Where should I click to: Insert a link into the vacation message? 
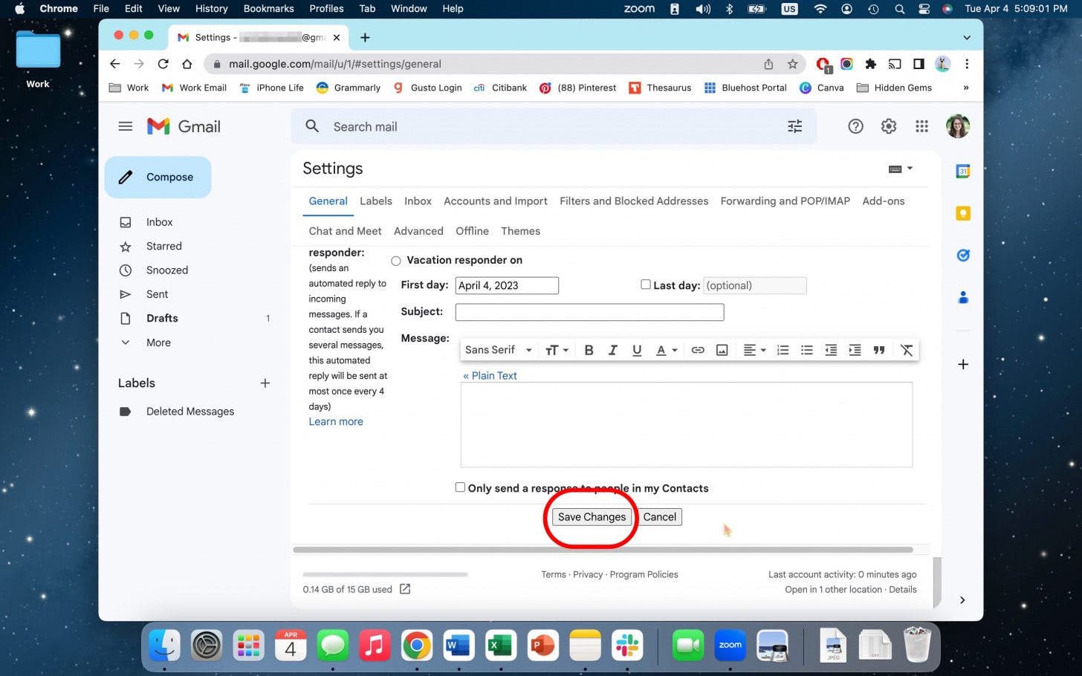698,349
